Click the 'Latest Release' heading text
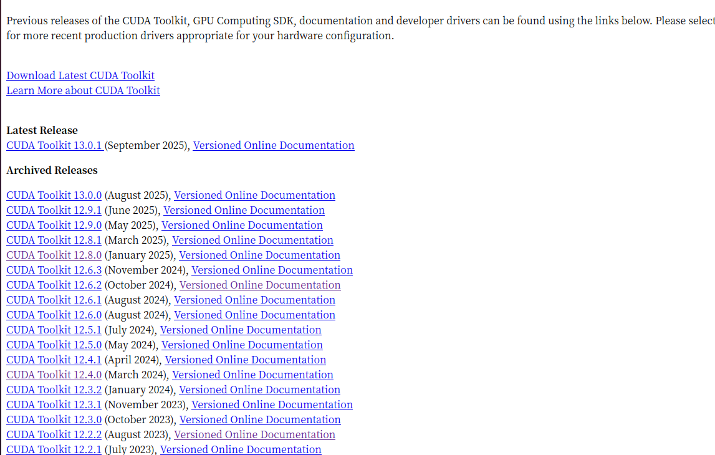The image size is (715, 455). click(42, 130)
